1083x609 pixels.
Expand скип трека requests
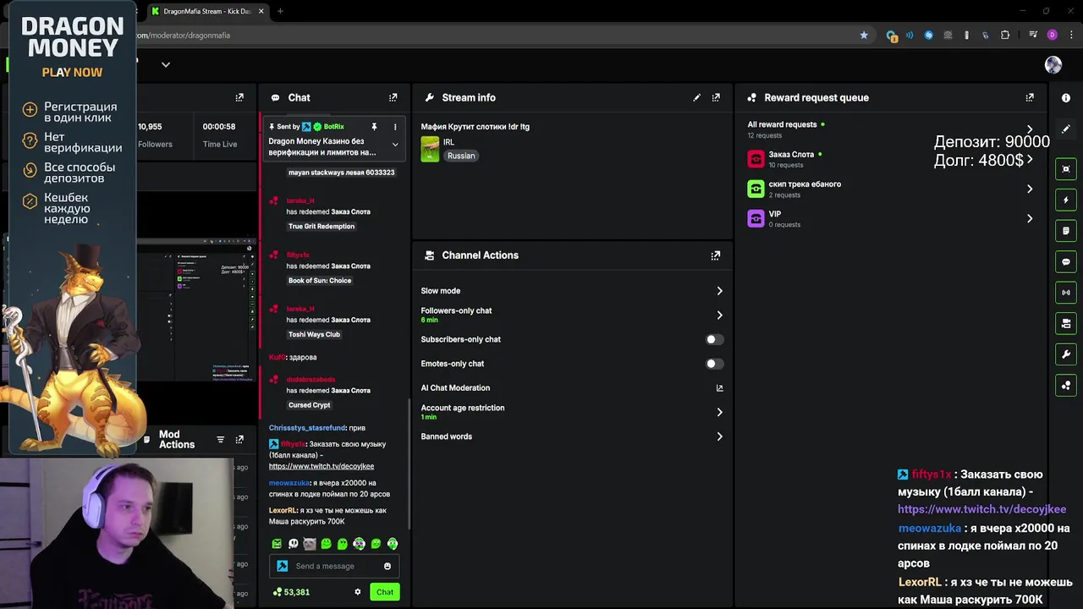pyautogui.click(x=1030, y=189)
